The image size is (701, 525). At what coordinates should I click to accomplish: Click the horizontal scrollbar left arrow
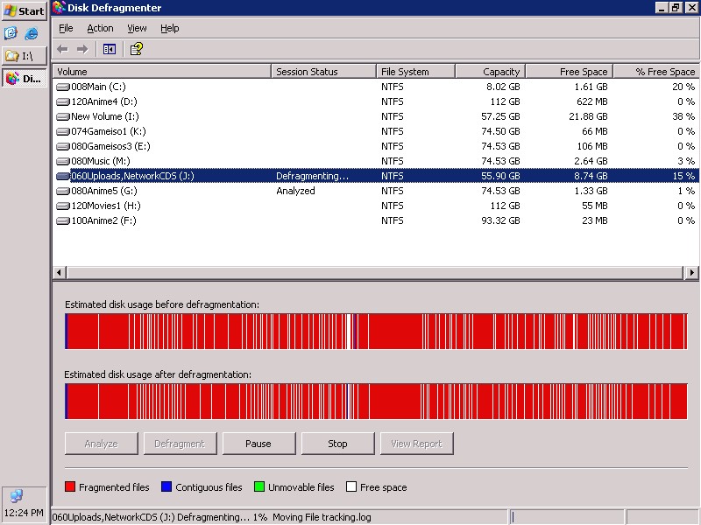(59, 272)
